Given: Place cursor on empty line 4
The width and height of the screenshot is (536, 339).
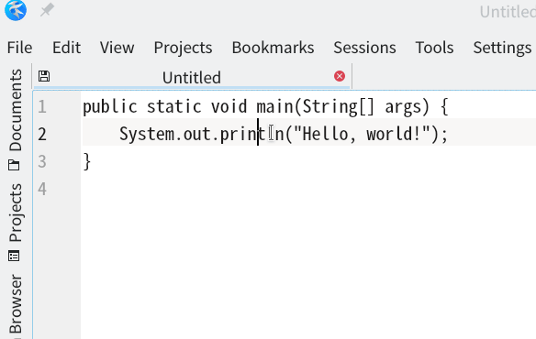Looking at the screenshot, I should [307, 189].
